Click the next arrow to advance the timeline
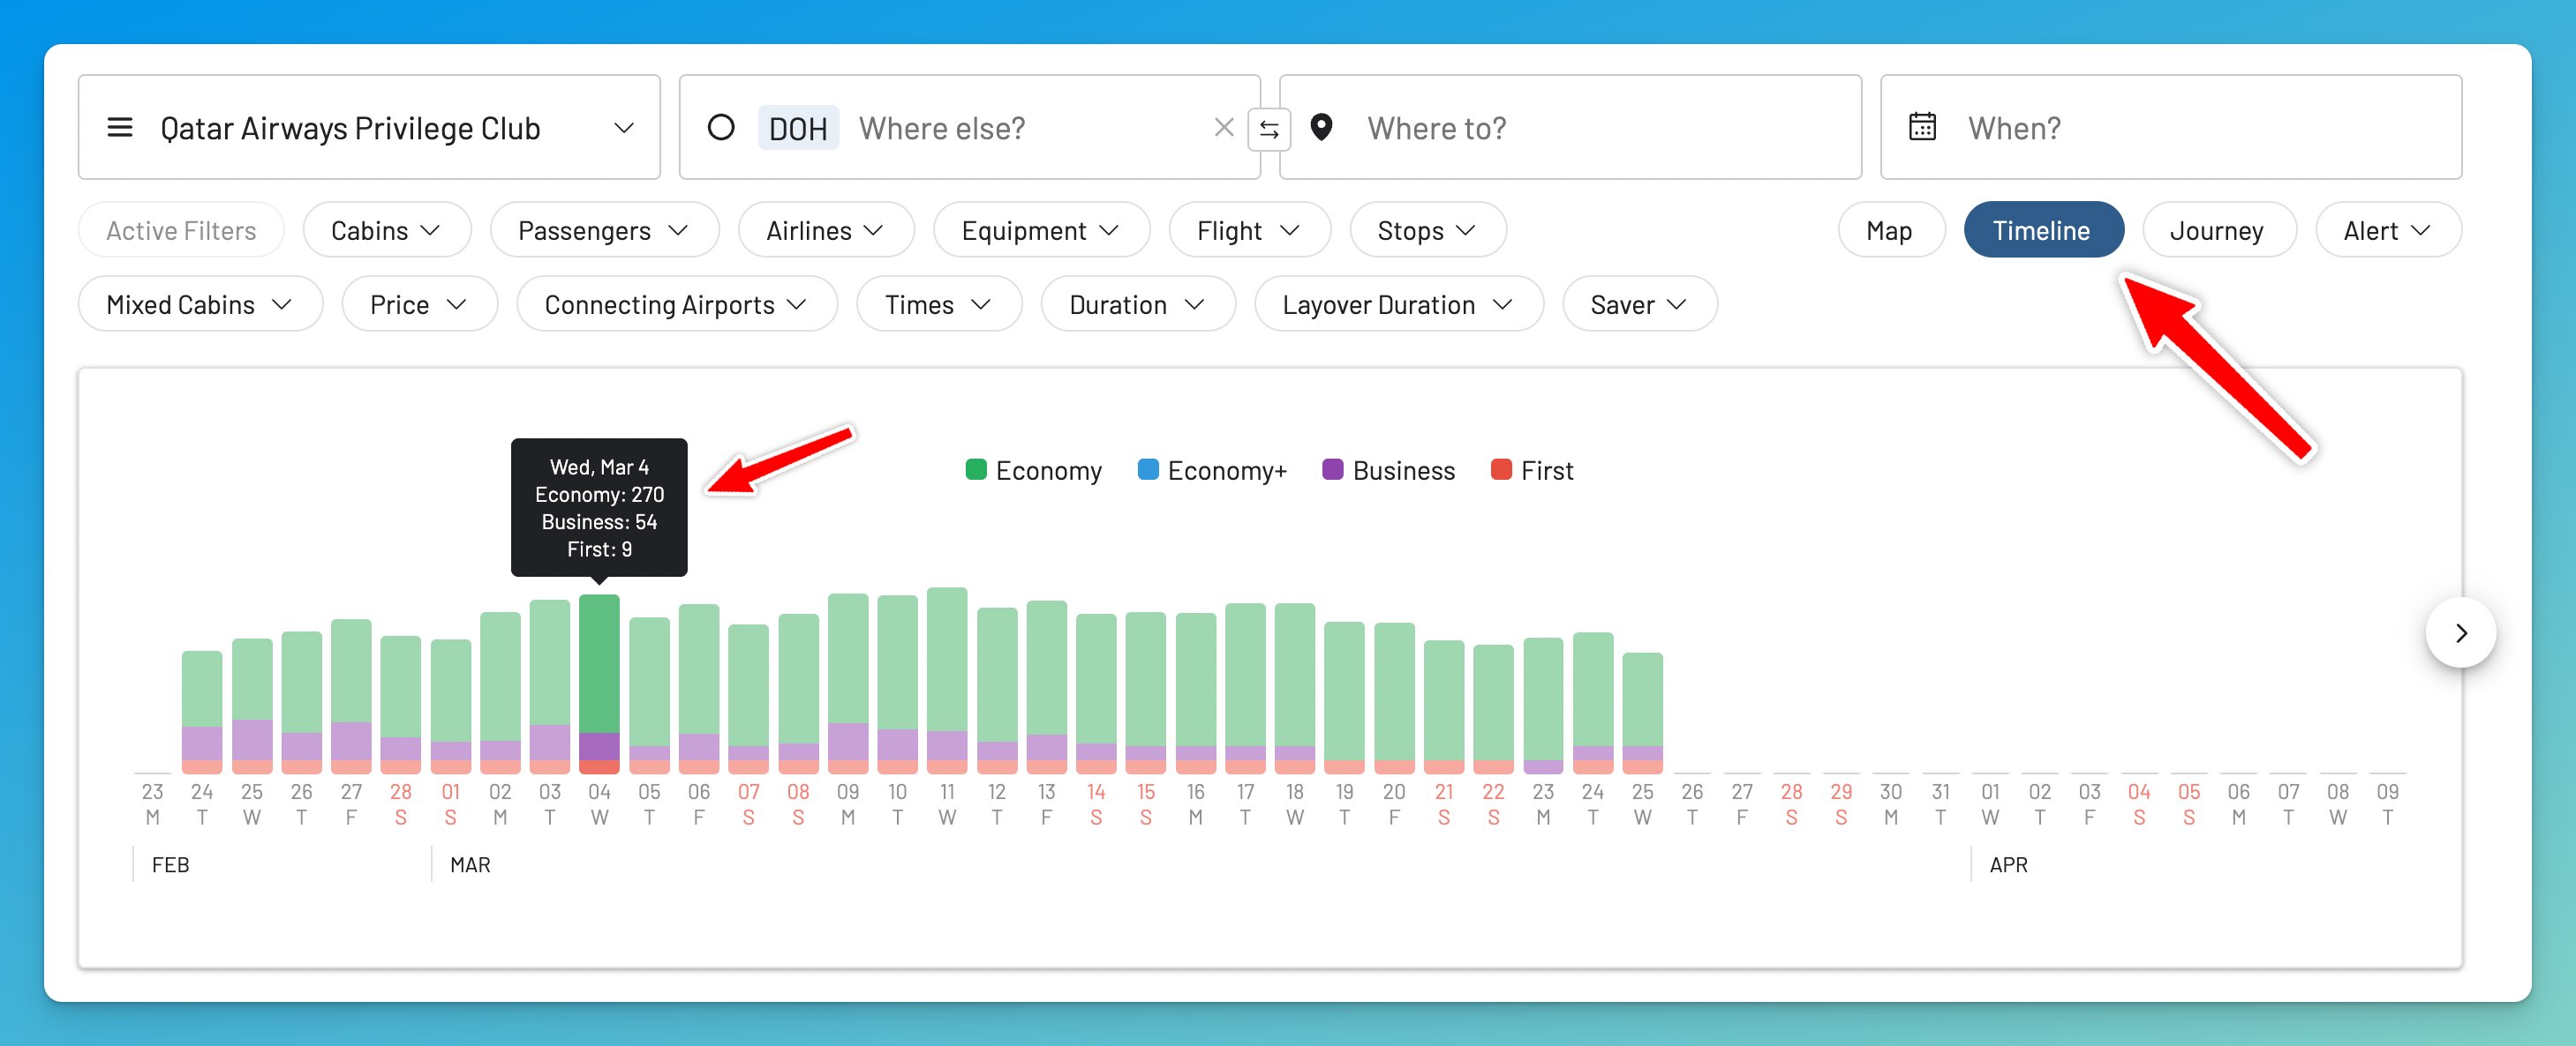Screen dimensions: 2576x1046 click(x=2460, y=632)
